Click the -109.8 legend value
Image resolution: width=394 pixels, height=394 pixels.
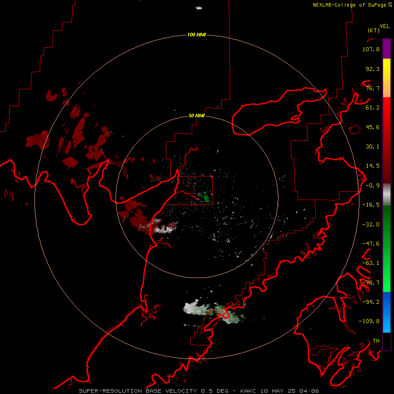click(369, 321)
